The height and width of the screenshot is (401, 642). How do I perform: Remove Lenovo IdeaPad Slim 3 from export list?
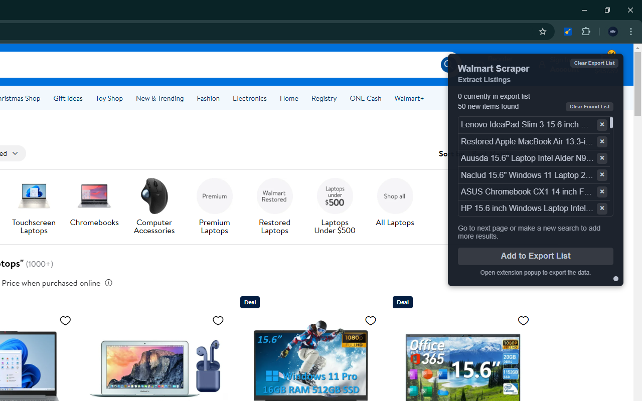602,124
